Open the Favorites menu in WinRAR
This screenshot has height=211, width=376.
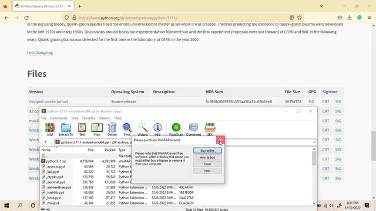point(89,118)
